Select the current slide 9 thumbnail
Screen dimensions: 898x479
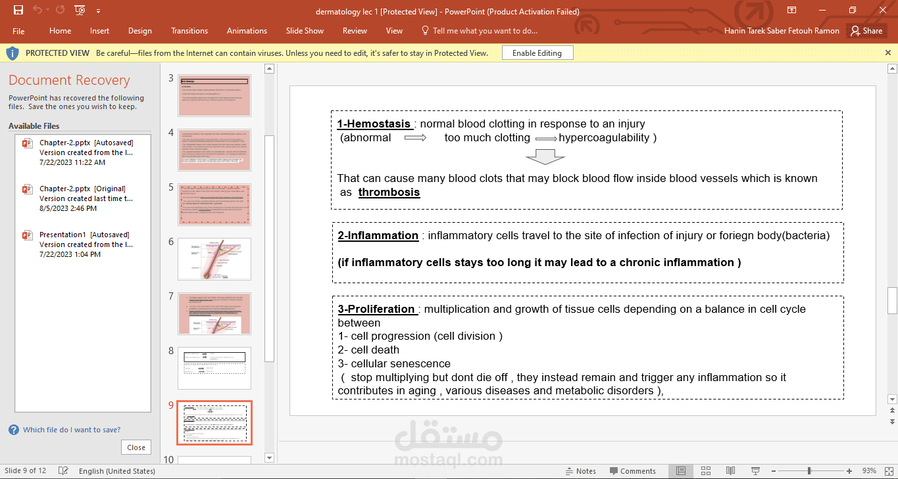[x=214, y=422]
